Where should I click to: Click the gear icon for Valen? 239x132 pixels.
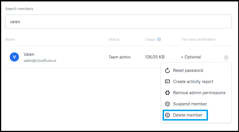click(226, 57)
